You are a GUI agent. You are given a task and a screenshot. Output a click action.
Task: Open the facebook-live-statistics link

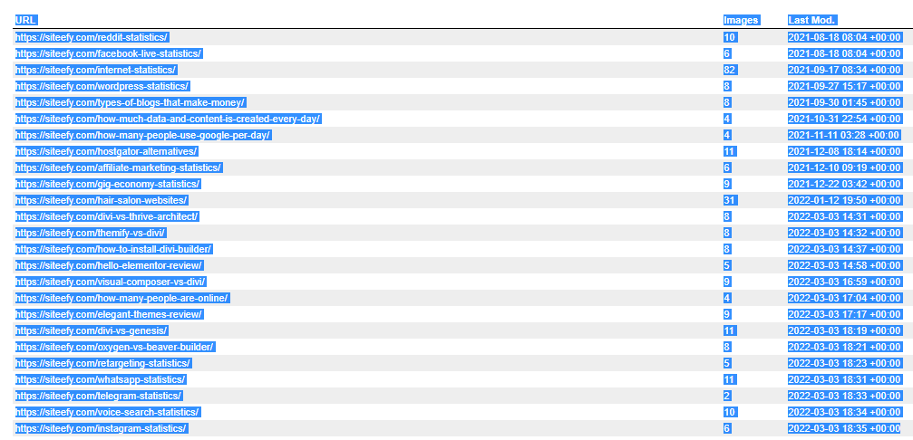tap(108, 53)
